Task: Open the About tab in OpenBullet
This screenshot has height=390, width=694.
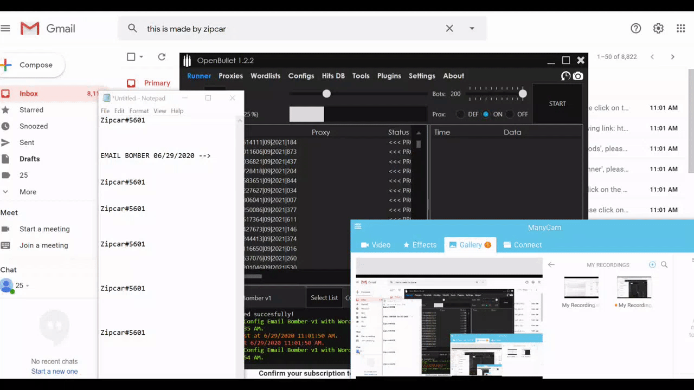Action: point(453,76)
